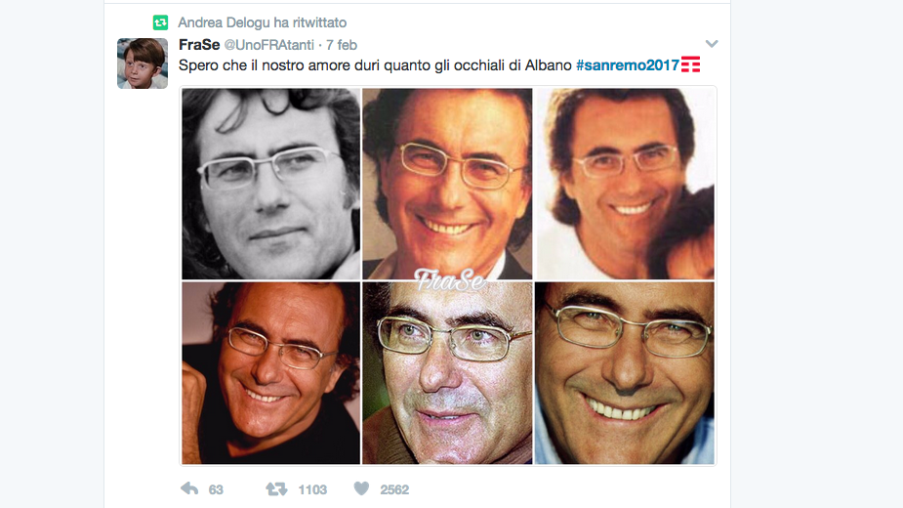Click the green retweeted indicator icon
This screenshot has width=903, height=508.
pos(160,22)
